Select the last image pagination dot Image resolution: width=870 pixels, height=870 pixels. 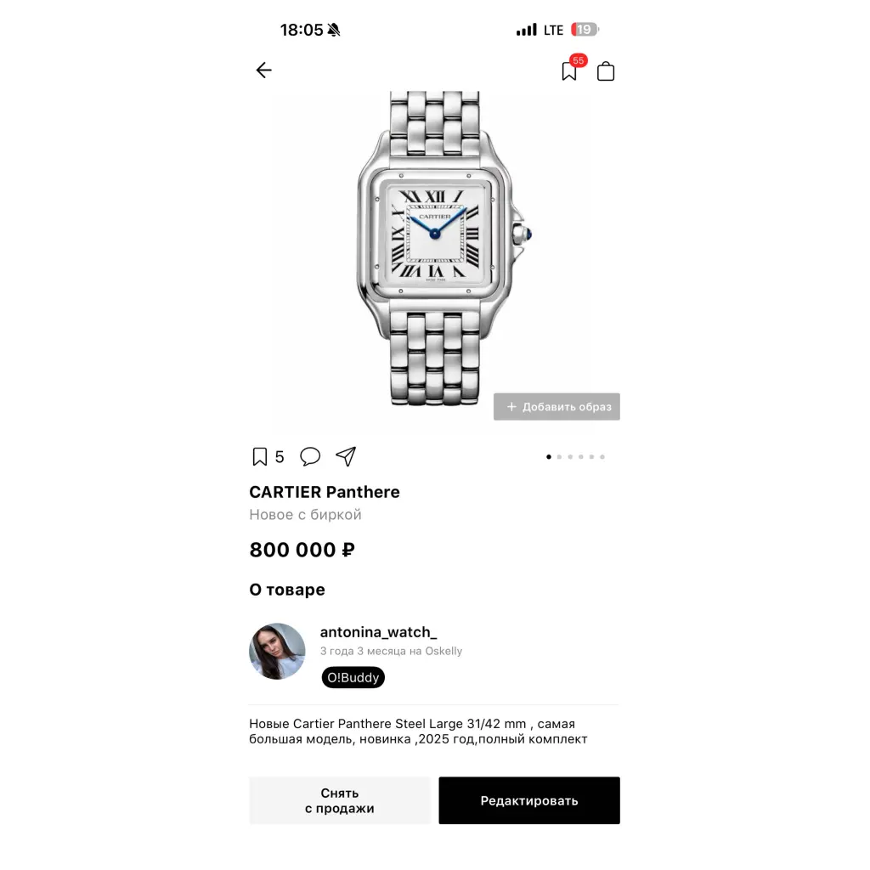coord(602,457)
